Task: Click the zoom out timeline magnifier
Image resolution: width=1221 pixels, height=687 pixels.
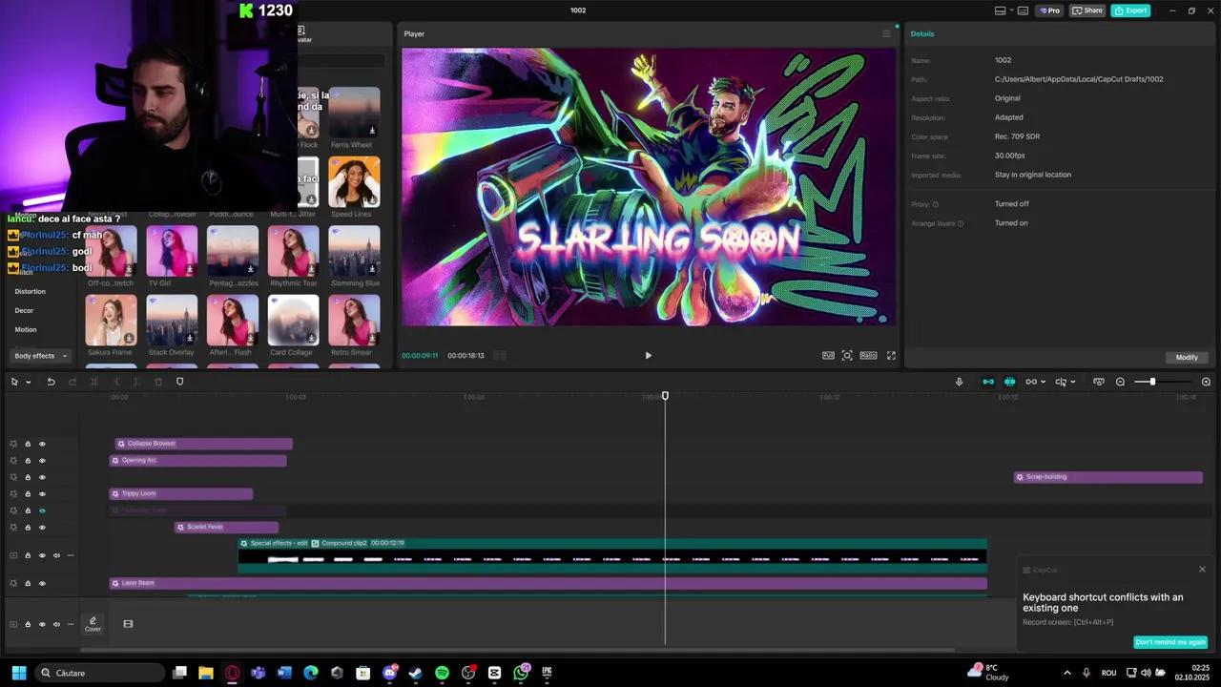Action: (x=1120, y=382)
